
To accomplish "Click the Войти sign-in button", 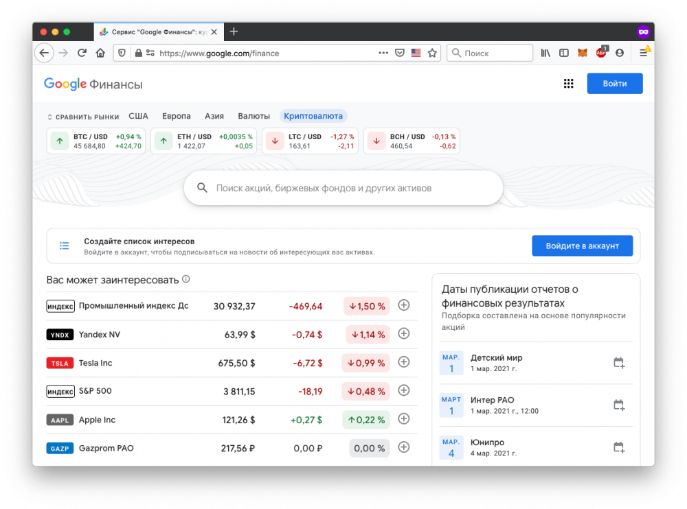I will click(615, 84).
